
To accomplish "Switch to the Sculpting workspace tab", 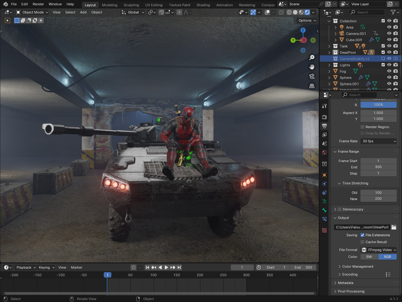I will coord(131,5).
